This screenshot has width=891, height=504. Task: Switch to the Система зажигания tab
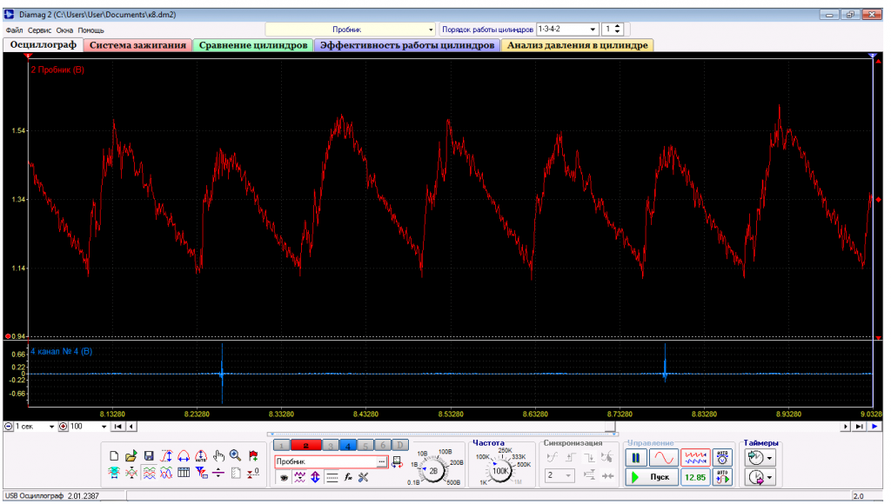pyautogui.click(x=137, y=45)
